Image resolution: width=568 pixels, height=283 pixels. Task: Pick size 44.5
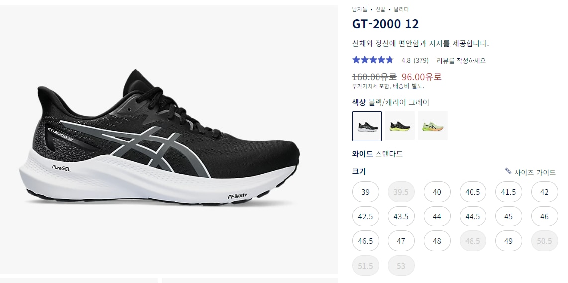(x=473, y=216)
